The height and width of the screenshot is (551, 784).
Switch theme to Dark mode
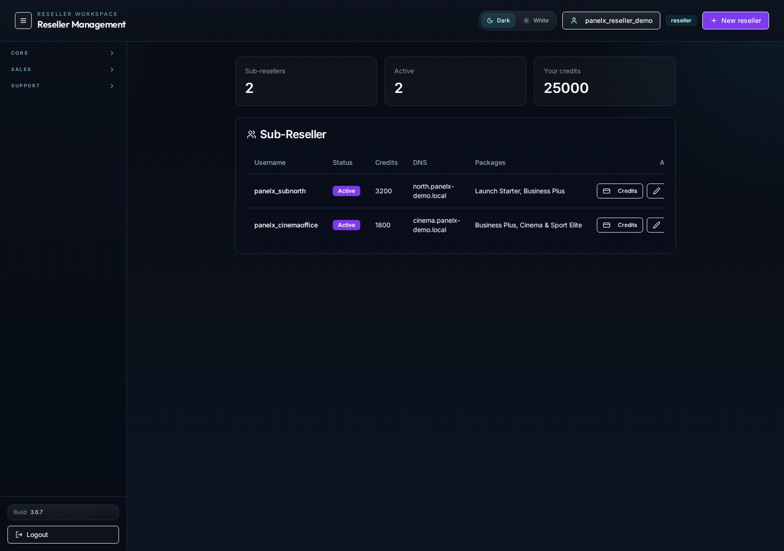point(498,21)
